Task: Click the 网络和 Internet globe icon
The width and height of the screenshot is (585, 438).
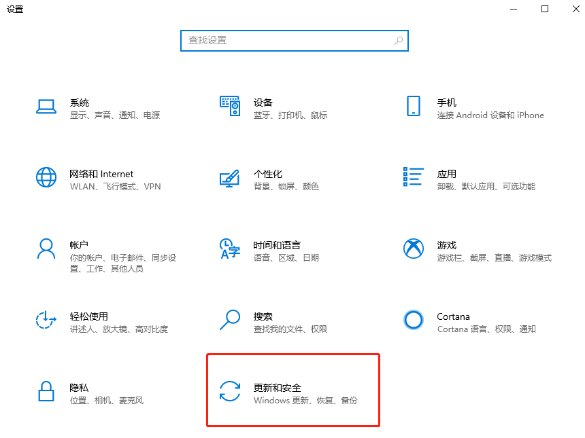Action: 46,177
